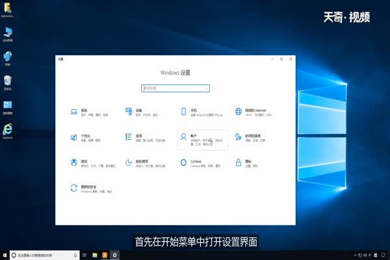Image resolution: width=390 pixels, height=260 pixels.
Task: Click the volume icon in system tray
Action: click(365, 255)
